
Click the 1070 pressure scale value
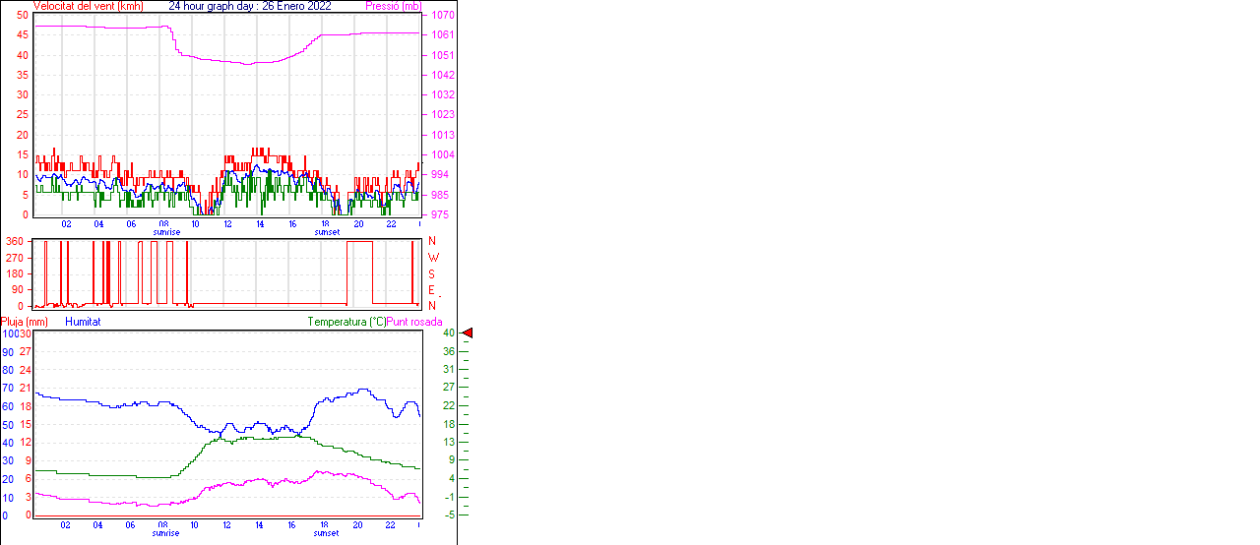442,16
